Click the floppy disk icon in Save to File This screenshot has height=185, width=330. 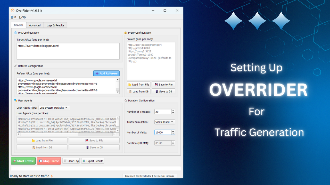157,84
